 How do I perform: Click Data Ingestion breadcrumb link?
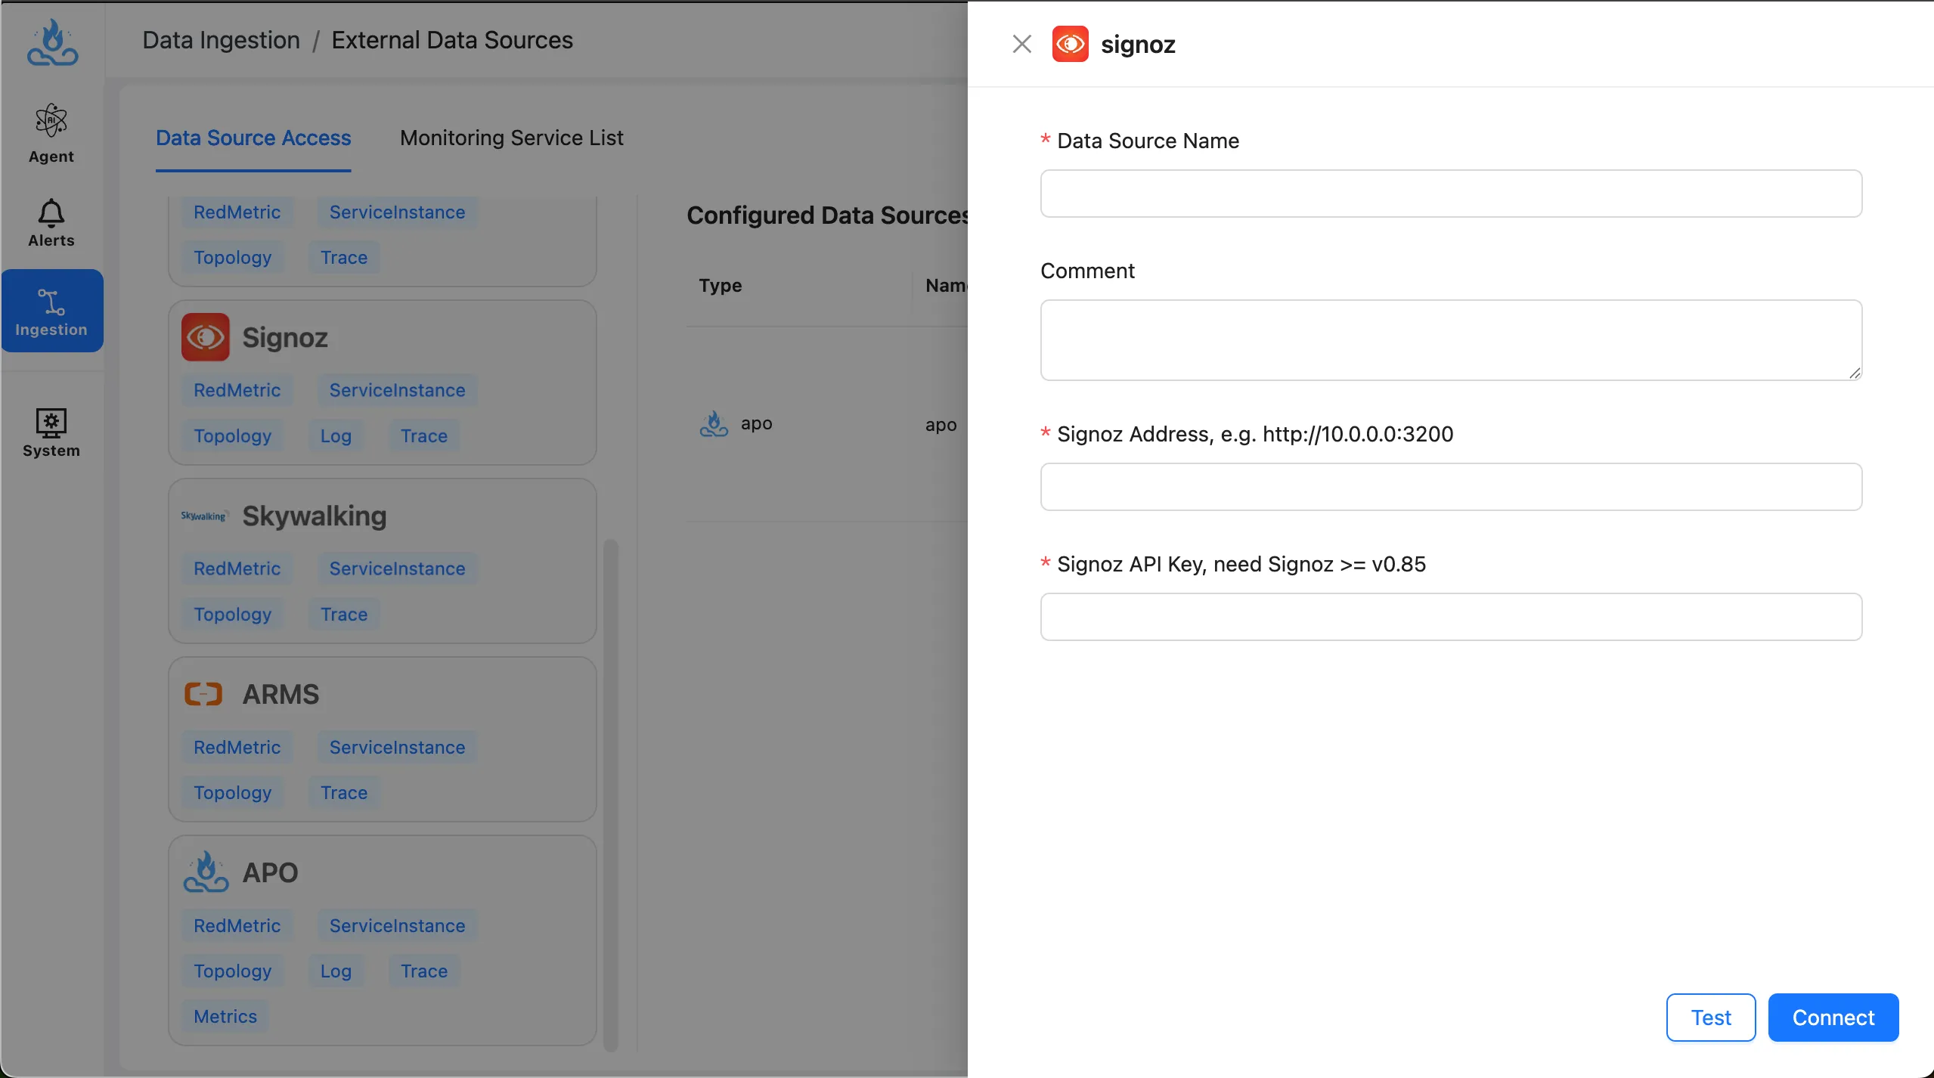pos(221,40)
